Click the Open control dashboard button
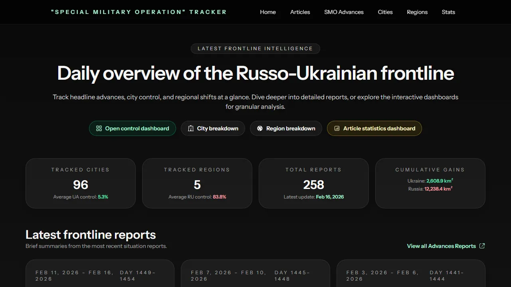 pyautogui.click(x=132, y=128)
